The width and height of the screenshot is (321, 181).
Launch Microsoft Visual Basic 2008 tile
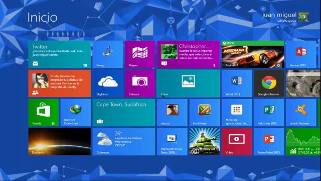172,142
